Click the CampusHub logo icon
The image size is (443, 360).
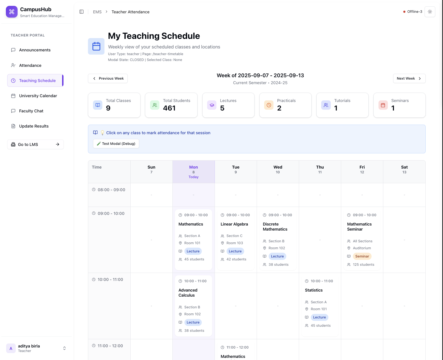tap(12, 12)
